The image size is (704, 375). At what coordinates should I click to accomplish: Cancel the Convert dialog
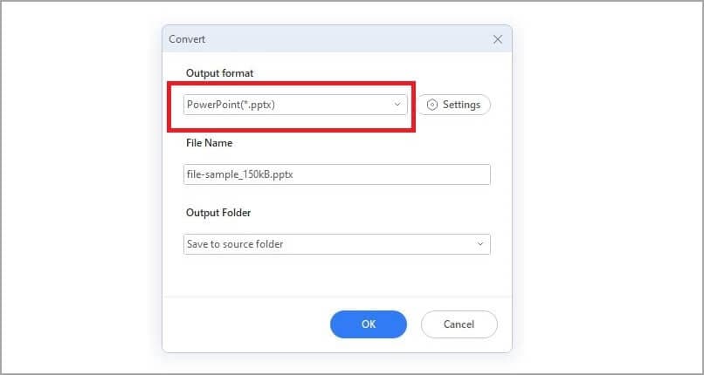coord(459,324)
